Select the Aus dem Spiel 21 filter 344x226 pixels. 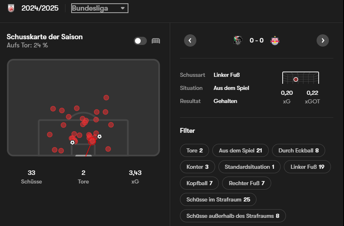240,150
